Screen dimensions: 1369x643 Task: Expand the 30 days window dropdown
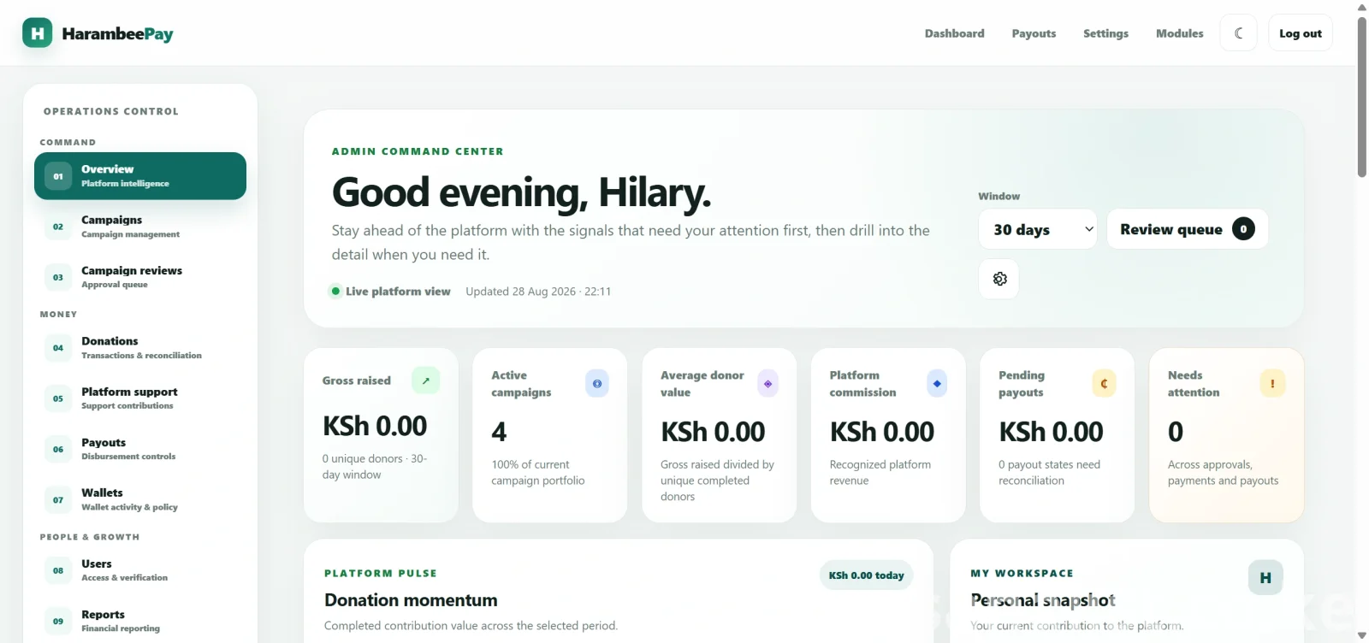1038,229
